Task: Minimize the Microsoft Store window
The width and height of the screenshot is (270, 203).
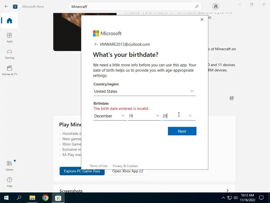Action: (239, 4)
